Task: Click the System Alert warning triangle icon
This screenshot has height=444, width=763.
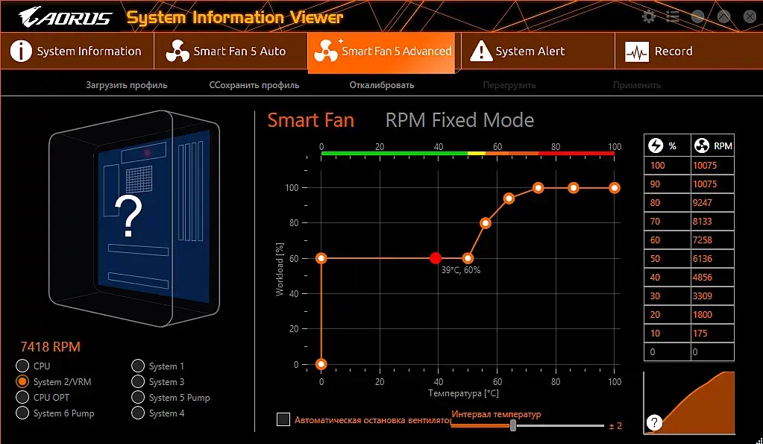Action: 481,51
